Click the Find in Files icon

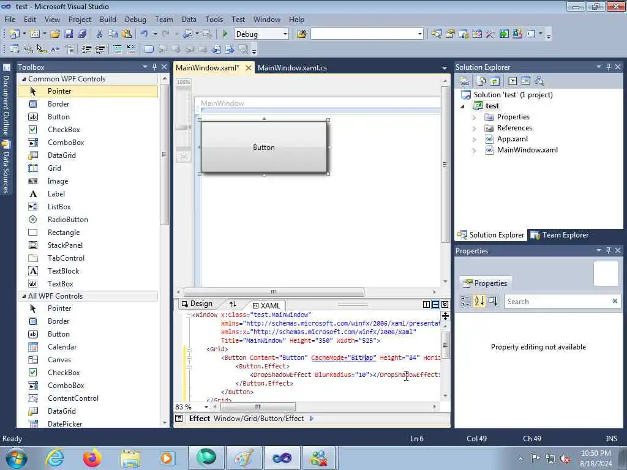pos(302,34)
